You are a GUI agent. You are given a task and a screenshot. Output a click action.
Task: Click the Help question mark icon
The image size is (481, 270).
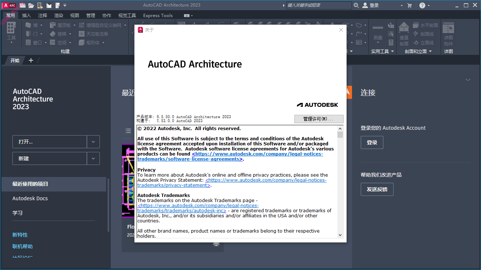click(x=422, y=5)
